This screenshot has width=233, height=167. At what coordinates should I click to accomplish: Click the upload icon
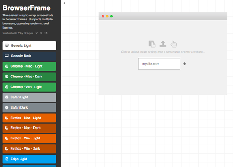(x=163, y=44)
